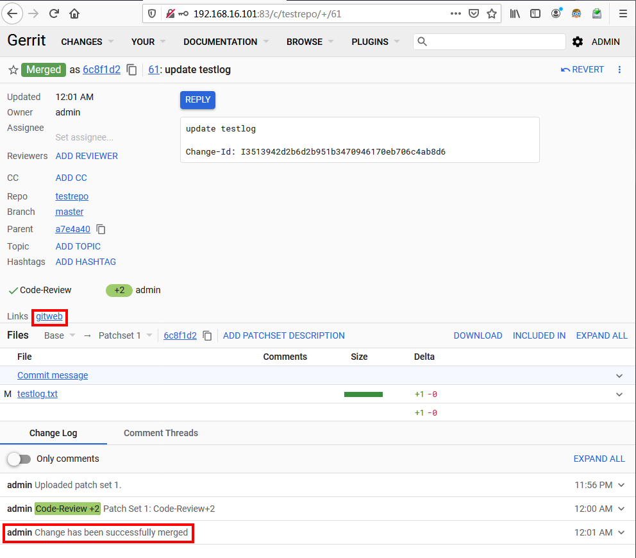The height and width of the screenshot is (558, 636).
Task: Copy merged commit 6c8f1d2 next to Merged badge
Action: coord(131,70)
